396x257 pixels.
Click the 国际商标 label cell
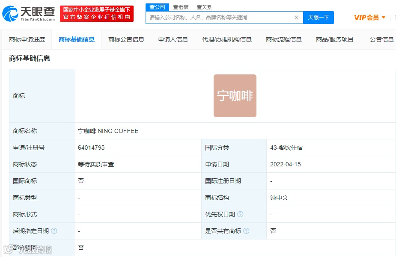click(x=42, y=181)
